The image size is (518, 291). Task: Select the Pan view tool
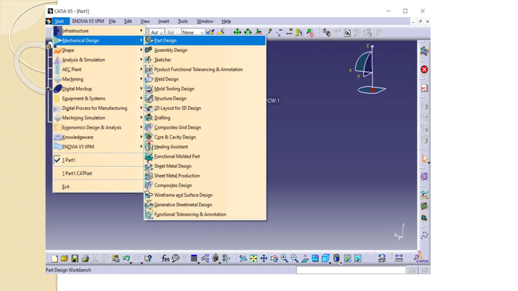(264, 258)
